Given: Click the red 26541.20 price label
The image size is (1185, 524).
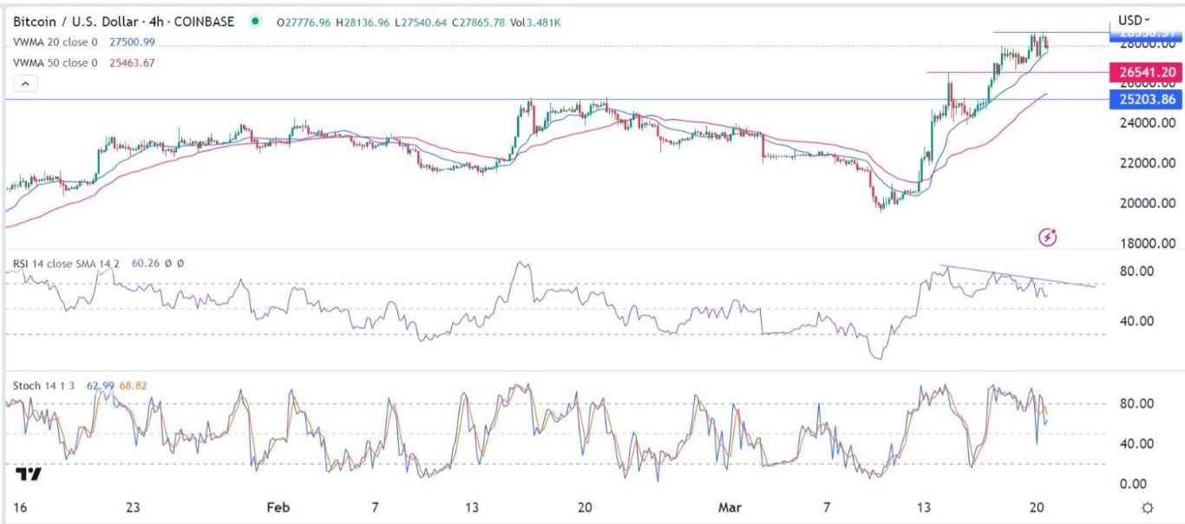Looking at the screenshot, I should (1147, 72).
